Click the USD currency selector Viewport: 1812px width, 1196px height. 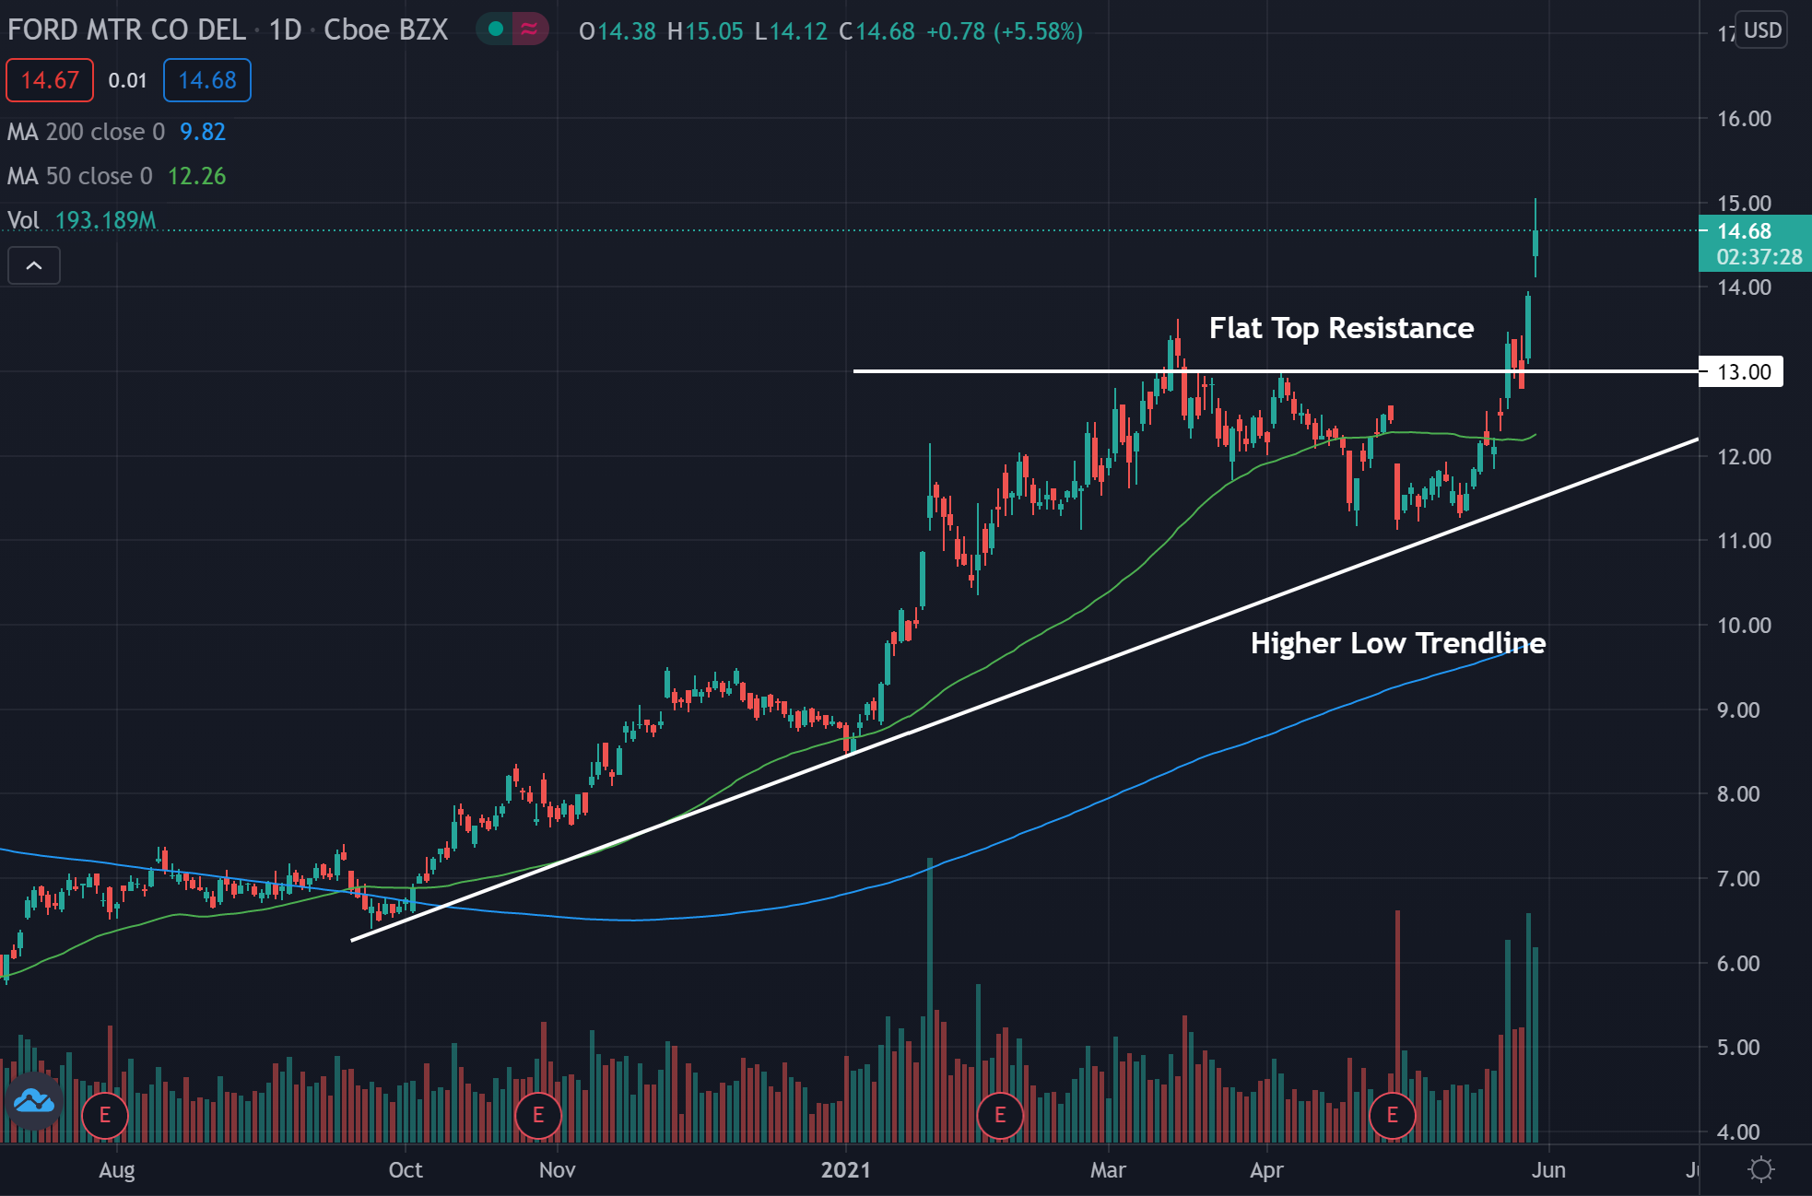click(1762, 30)
